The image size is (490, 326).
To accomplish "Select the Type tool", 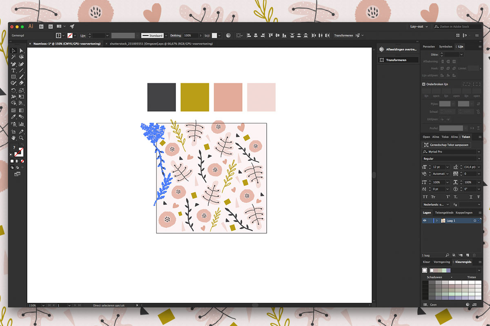I will pyautogui.click(x=13, y=70).
